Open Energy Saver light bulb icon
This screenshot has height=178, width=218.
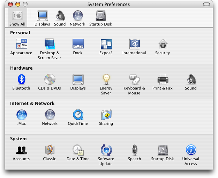pyautogui.click(x=106, y=79)
